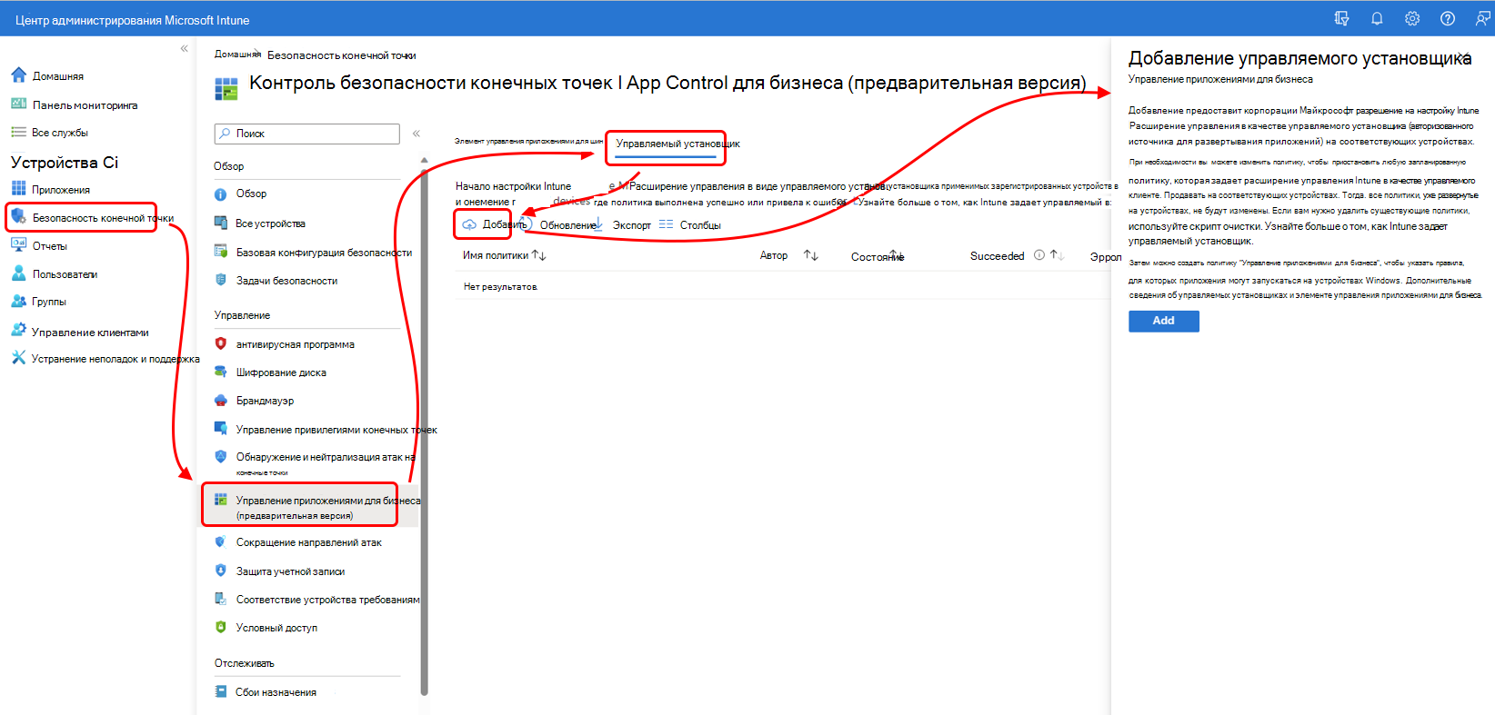Image resolution: width=1495 pixels, height=715 pixels.
Task: Open Сбои назначения icon
Action: (x=220, y=691)
